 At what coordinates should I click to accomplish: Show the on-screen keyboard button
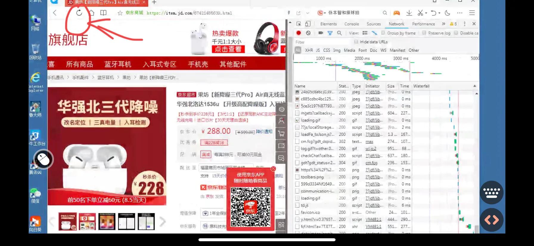pos(491,193)
